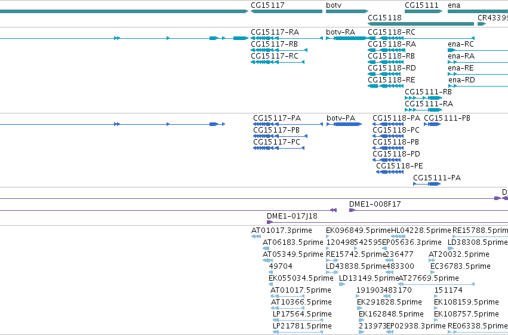Select the CG15118-RE transcript
Viewport: 508px width, 335px height.
coord(386,86)
